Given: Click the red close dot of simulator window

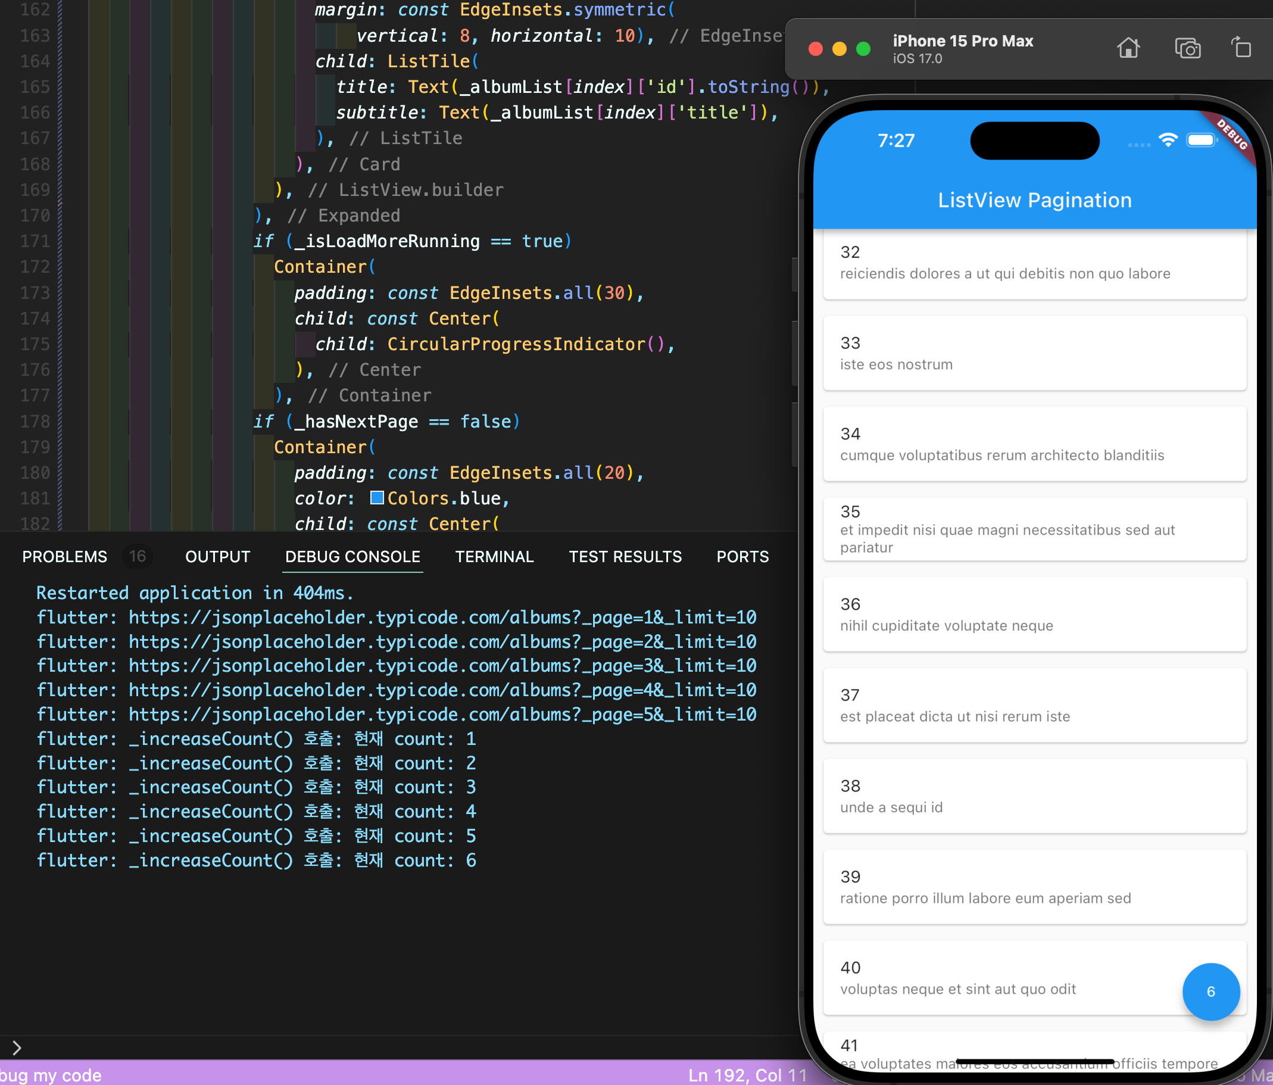Looking at the screenshot, I should (815, 49).
